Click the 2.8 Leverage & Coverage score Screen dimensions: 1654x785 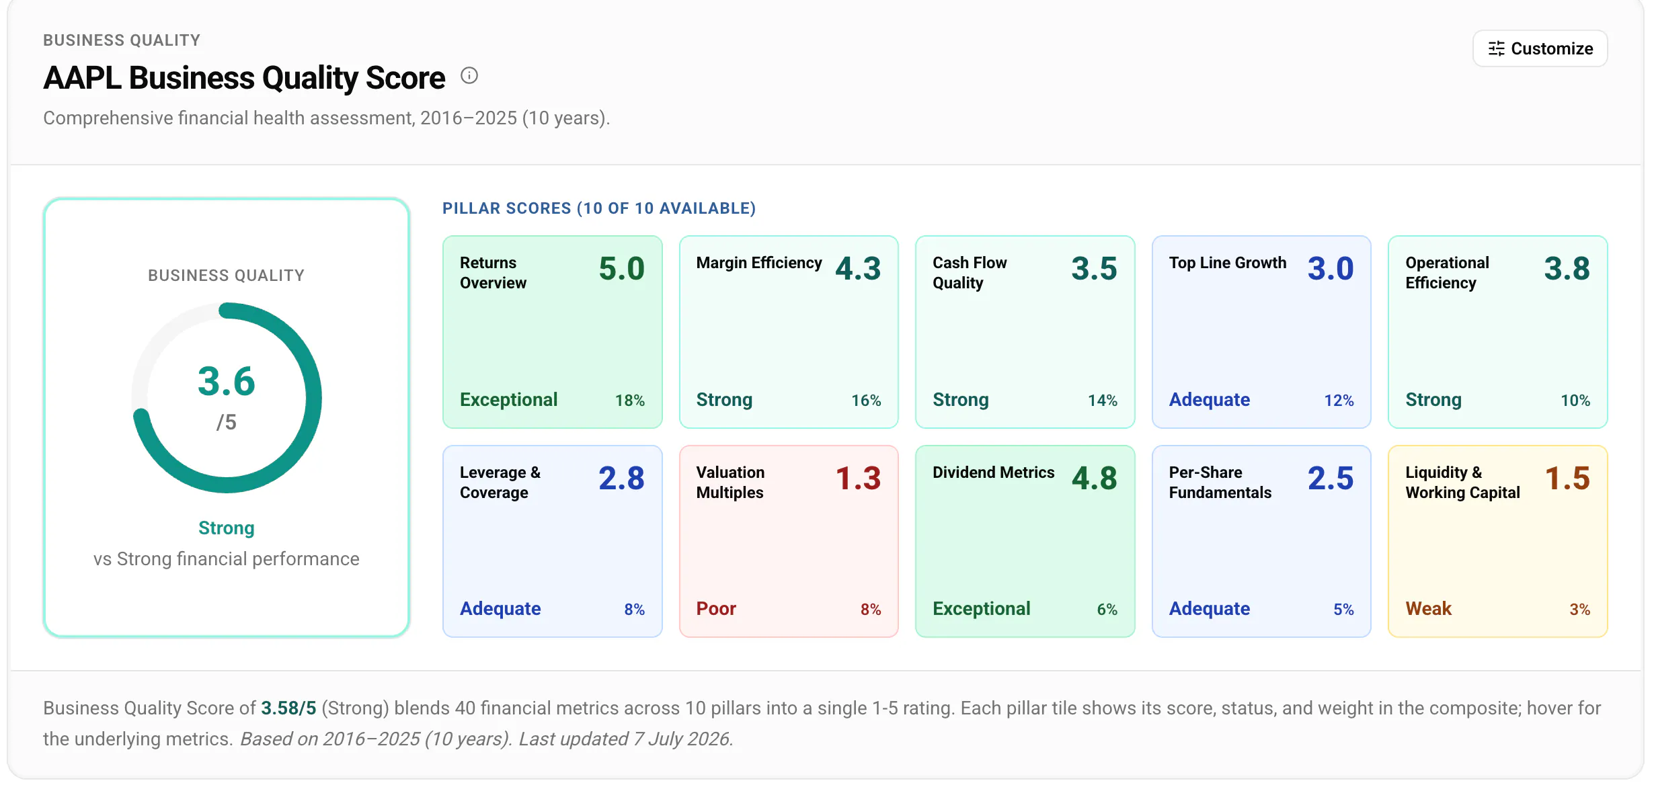(621, 479)
